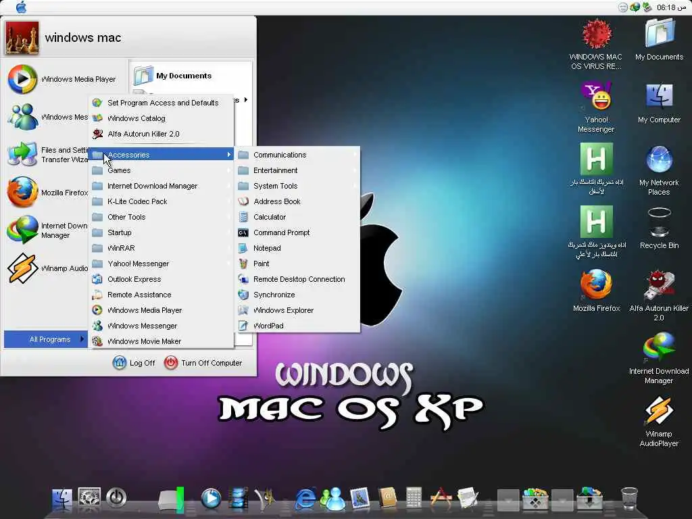Expand Internet Download Manager program folder
Screen dimensions: 692x519
(x=162, y=186)
